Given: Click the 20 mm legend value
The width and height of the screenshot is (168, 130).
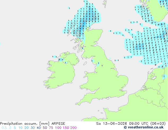Looking at the screenshot, I should (26, 128).
